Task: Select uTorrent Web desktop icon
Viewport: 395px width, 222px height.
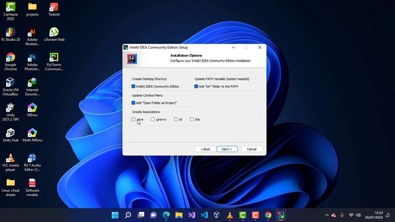Action: pyautogui.click(x=54, y=35)
